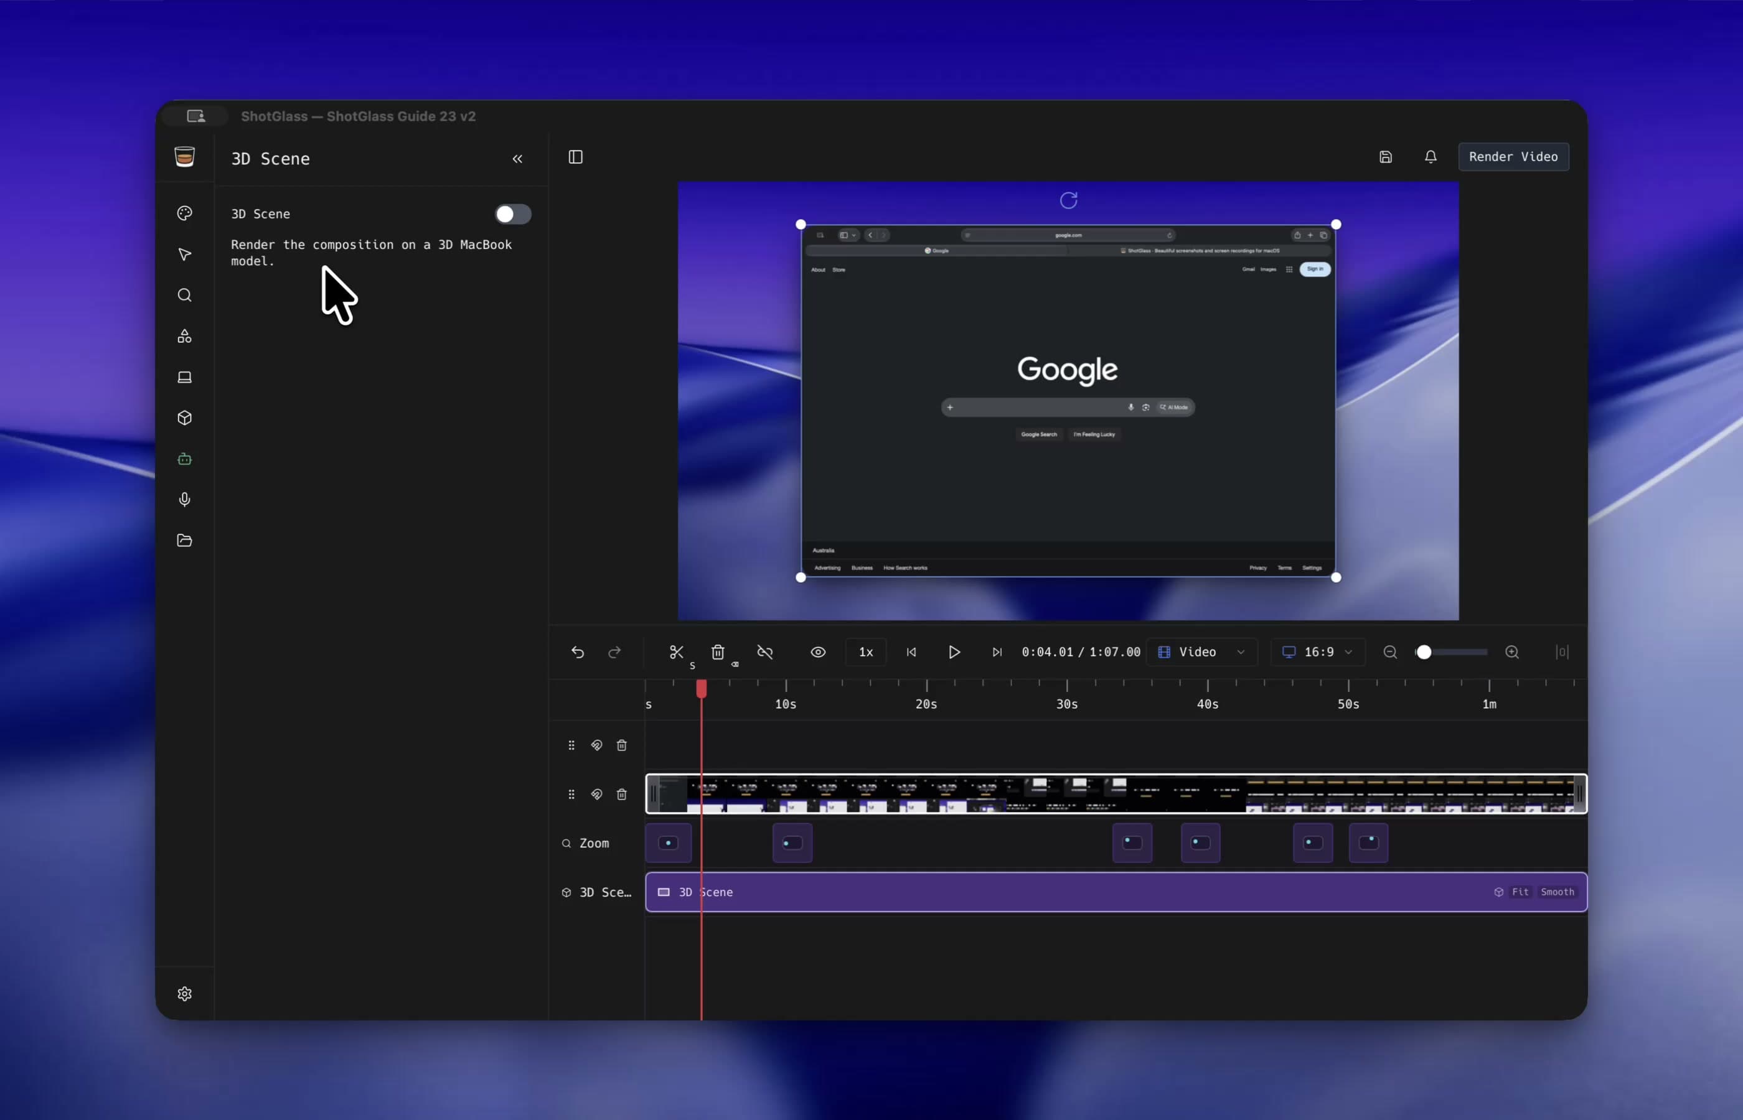Image resolution: width=1743 pixels, height=1120 pixels.
Task: Enable the 3D Scene switch
Action: [513, 214]
